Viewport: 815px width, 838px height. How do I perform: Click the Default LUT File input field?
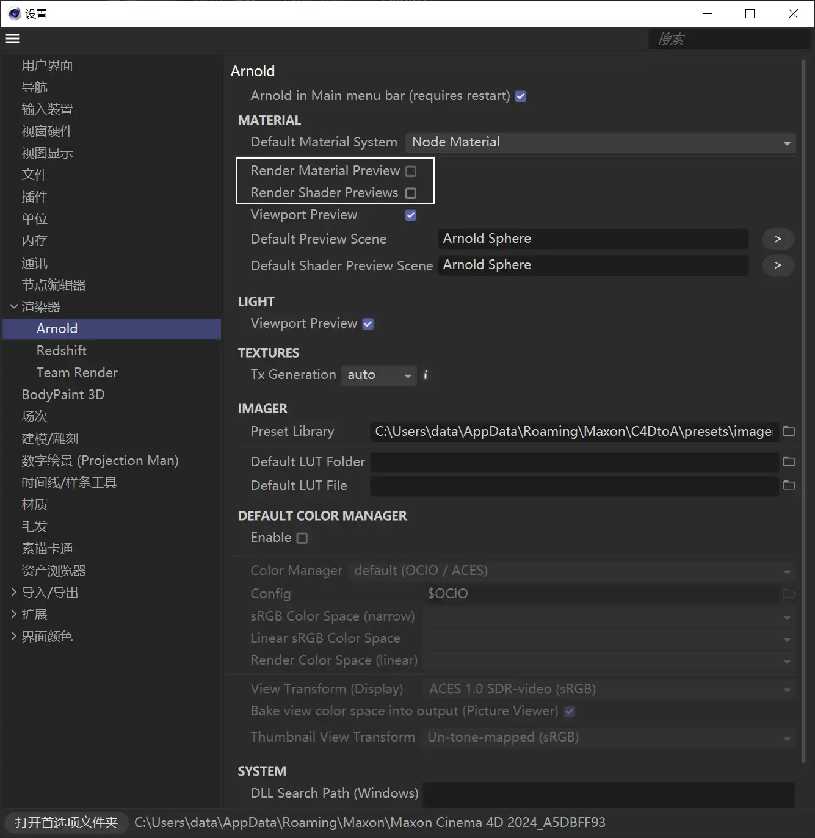point(574,486)
